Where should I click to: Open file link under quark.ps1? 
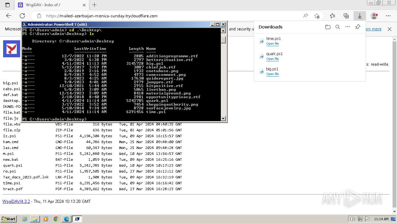(x=272, y=59)
